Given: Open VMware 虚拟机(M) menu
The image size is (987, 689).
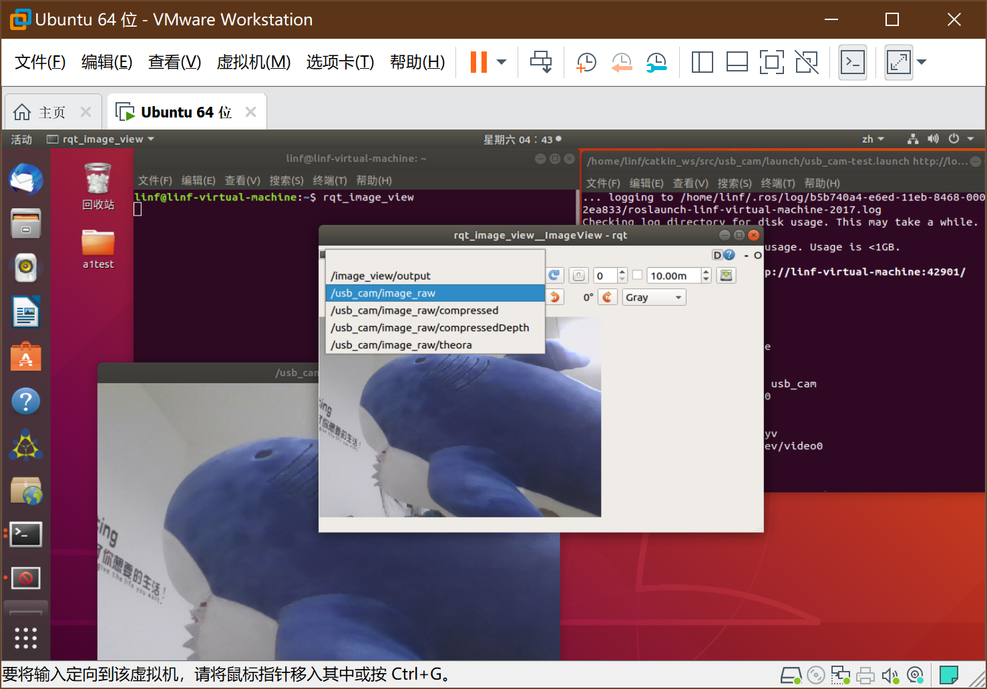Looking at the screenshot, I should coord(254,62).
